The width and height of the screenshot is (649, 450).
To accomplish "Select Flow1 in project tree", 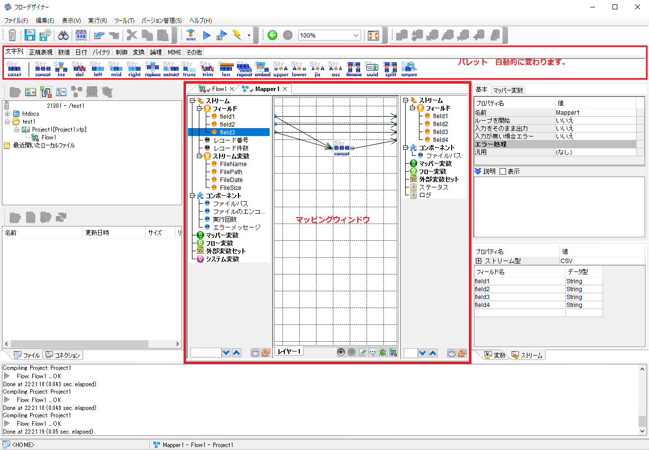I will [48, 137].
